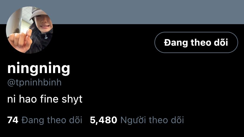Click the @tpninhbinh username handle

(x=34, y=82)
